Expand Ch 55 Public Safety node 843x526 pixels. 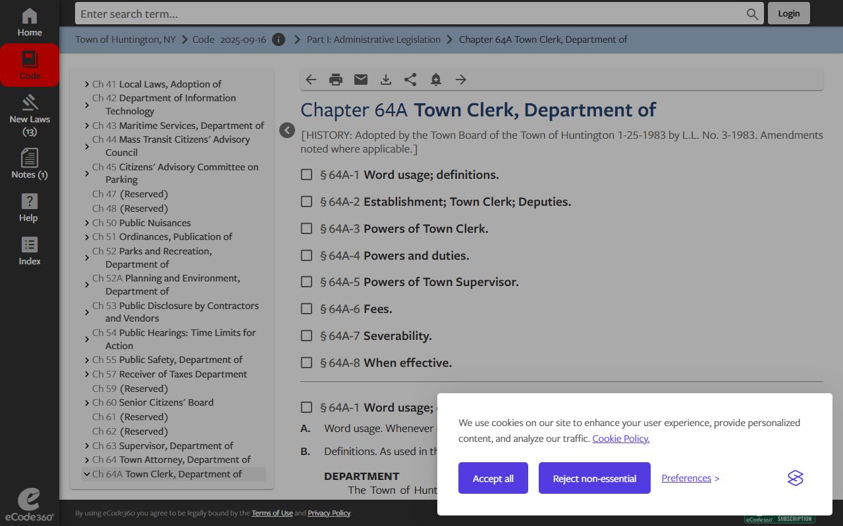tap(87, 360)
